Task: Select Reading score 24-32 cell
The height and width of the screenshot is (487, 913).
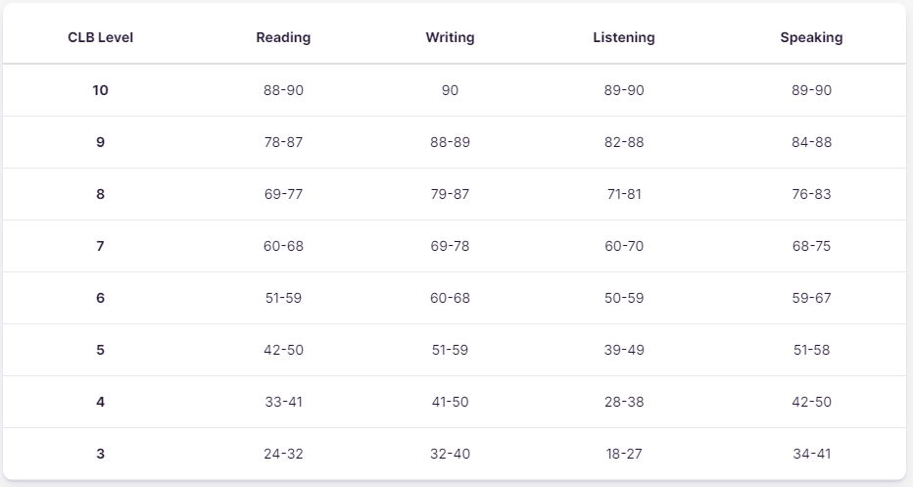Action: (283, 454)
